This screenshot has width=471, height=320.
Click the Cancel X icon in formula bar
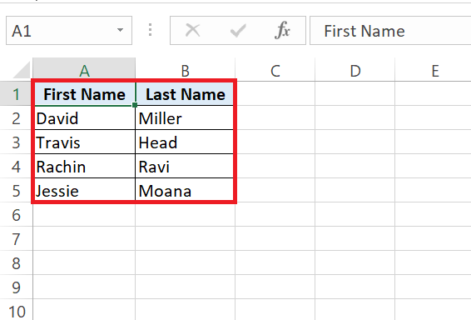(192, 30)
